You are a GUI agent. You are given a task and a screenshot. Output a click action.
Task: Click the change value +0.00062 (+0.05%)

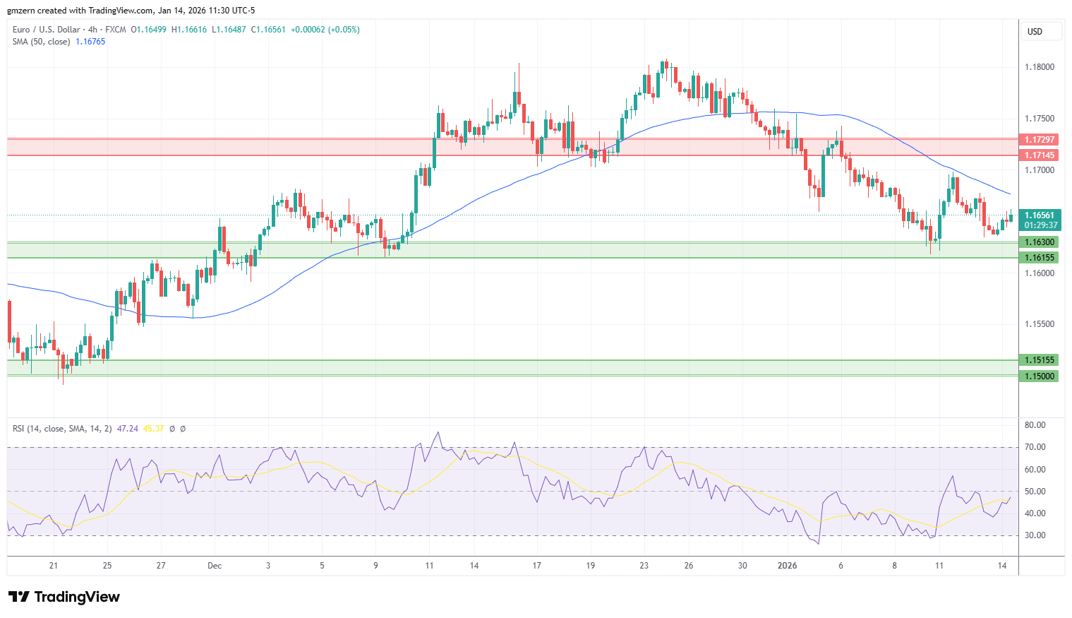tap(325, 30)
